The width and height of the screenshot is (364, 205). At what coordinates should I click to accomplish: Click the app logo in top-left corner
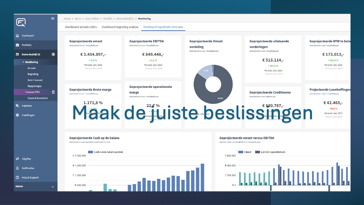tap(21, 22)
